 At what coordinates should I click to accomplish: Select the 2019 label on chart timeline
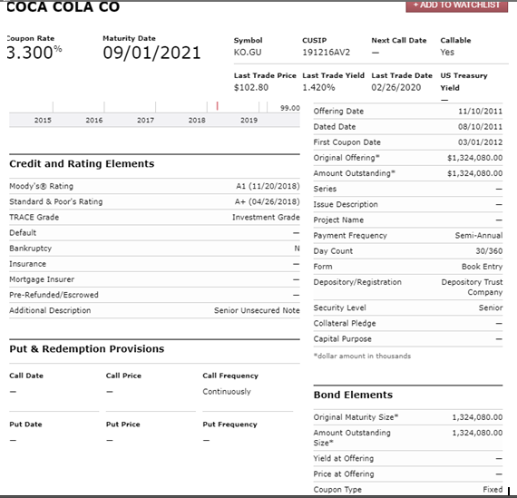tap(249, 120)
